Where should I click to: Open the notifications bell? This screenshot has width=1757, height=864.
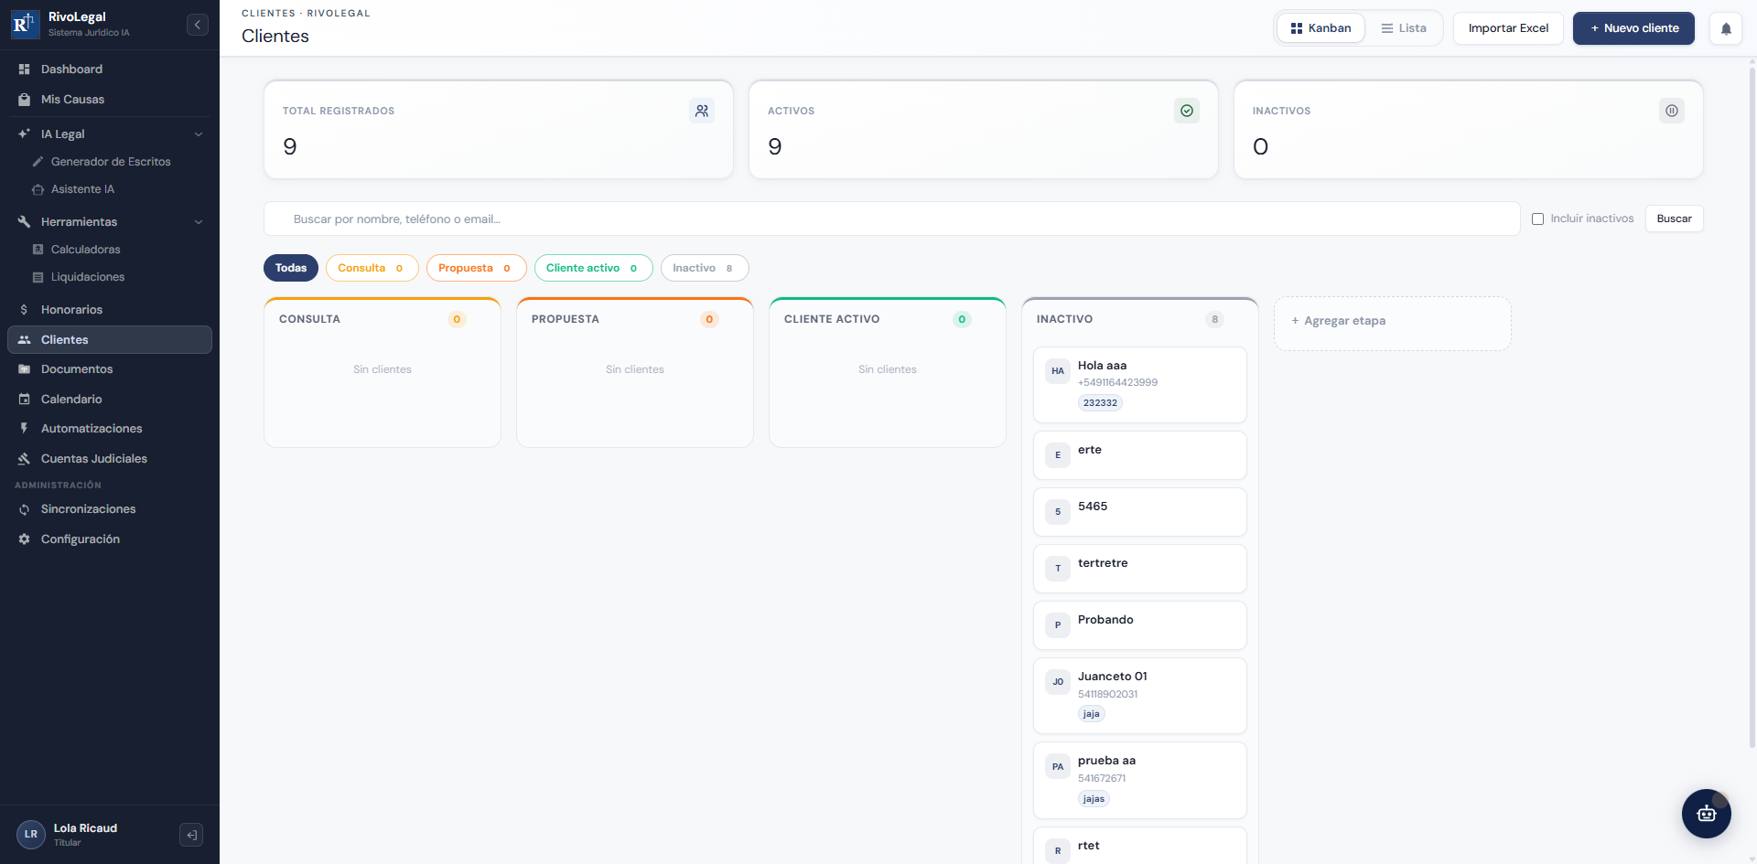[x=1726, y=28]
